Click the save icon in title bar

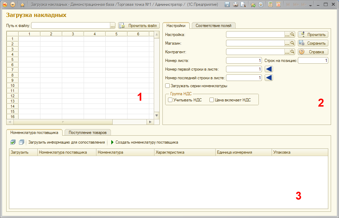pos(227,5)
